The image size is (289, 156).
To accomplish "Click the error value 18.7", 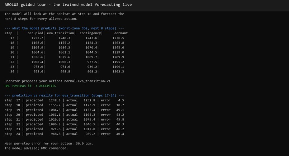I will (120, 105).
